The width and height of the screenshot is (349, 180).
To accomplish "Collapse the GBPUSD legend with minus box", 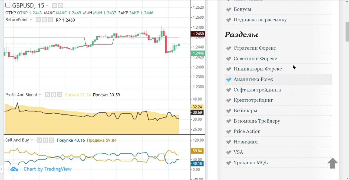I will [x=8, y=5].
